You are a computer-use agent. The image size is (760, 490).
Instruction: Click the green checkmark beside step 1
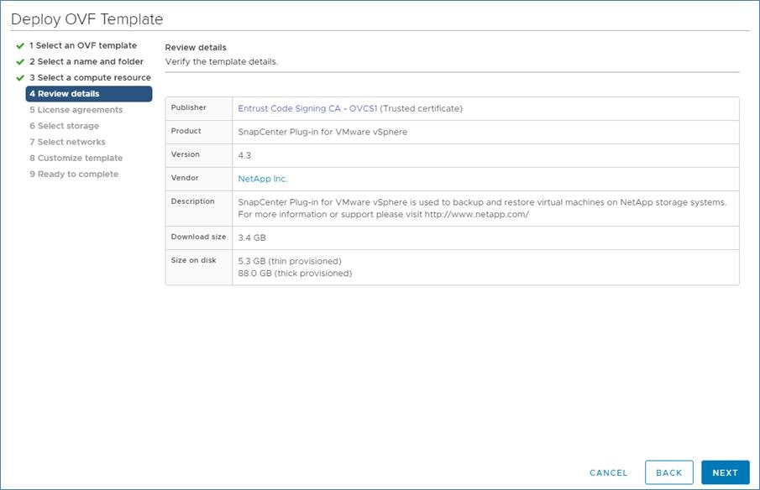20,46
